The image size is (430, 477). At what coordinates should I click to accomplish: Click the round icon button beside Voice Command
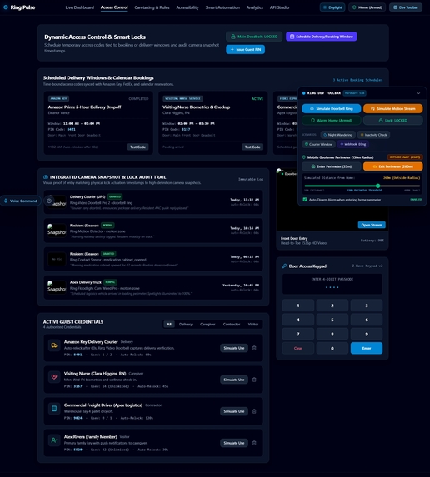49,201
